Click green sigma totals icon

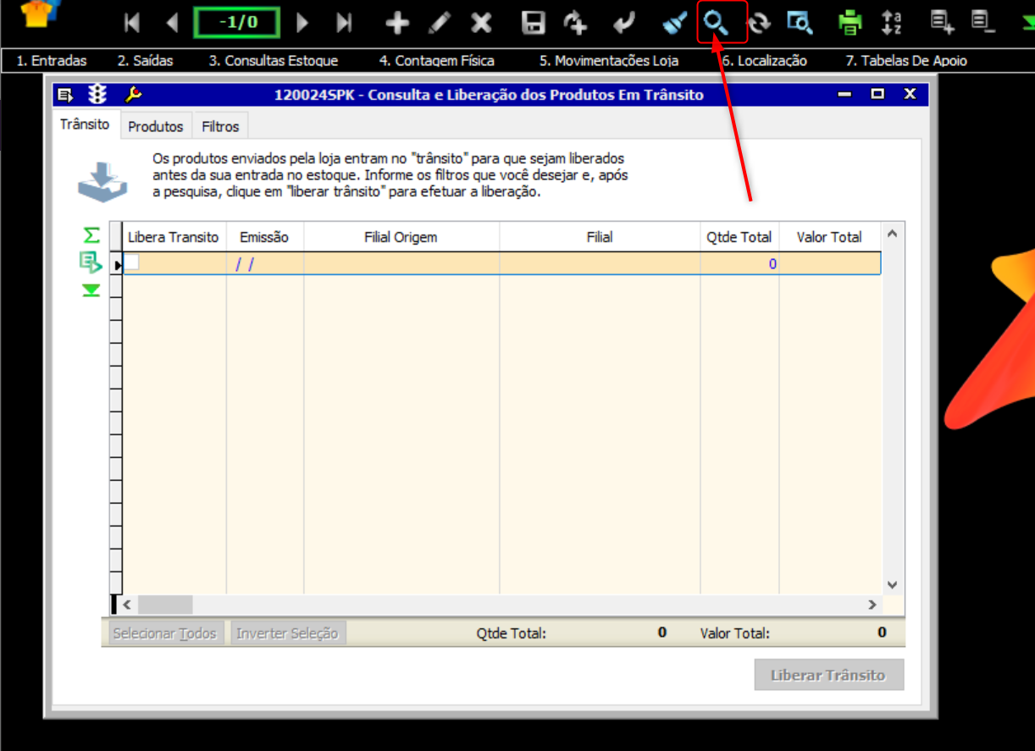pyautogui.click(x=91, y=235)
